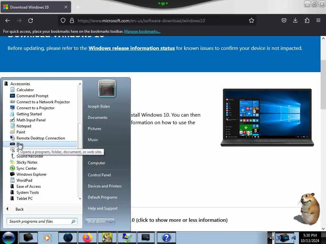
Task: Open Remote Desktop Connection
Action: click(40, 138)
